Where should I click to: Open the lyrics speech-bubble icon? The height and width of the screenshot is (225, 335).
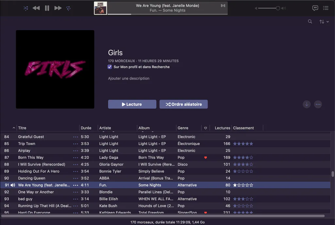315,8
